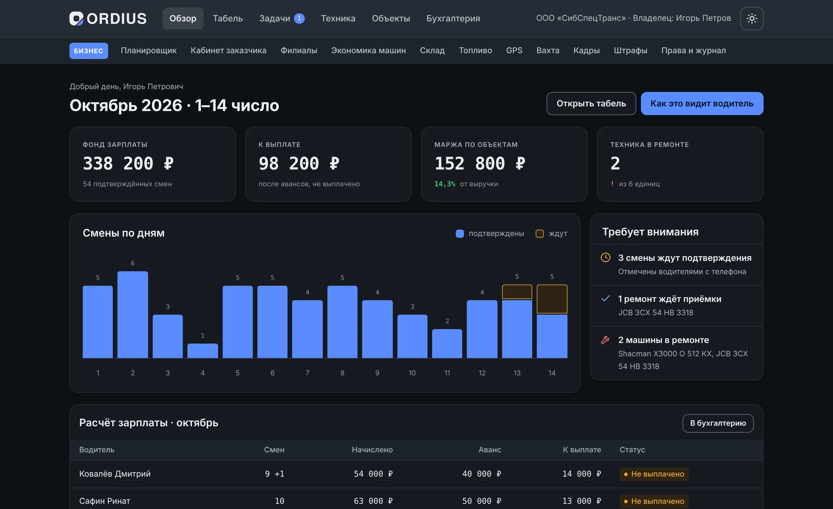
Task: Open Экономика машин section
Action: 368,50
